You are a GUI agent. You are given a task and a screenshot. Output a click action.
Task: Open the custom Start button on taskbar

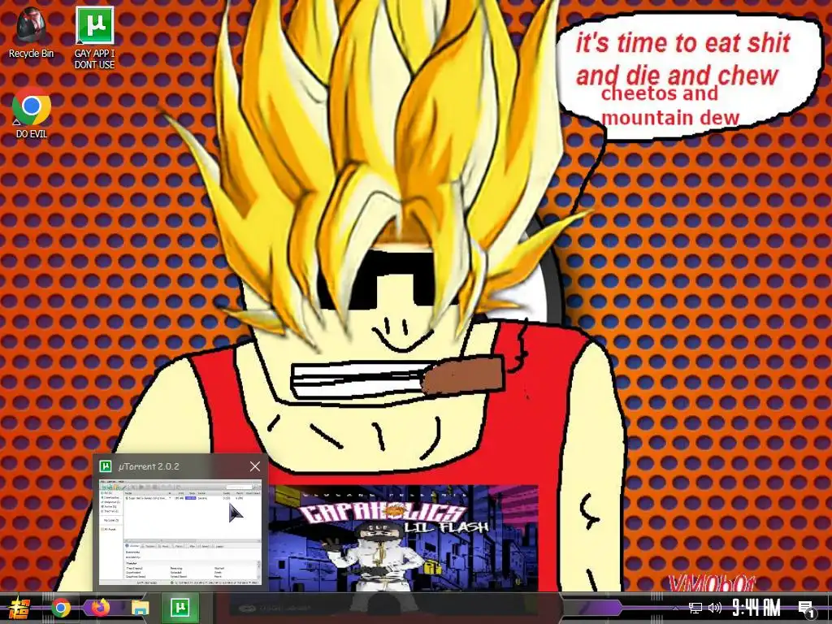[19, 608]
